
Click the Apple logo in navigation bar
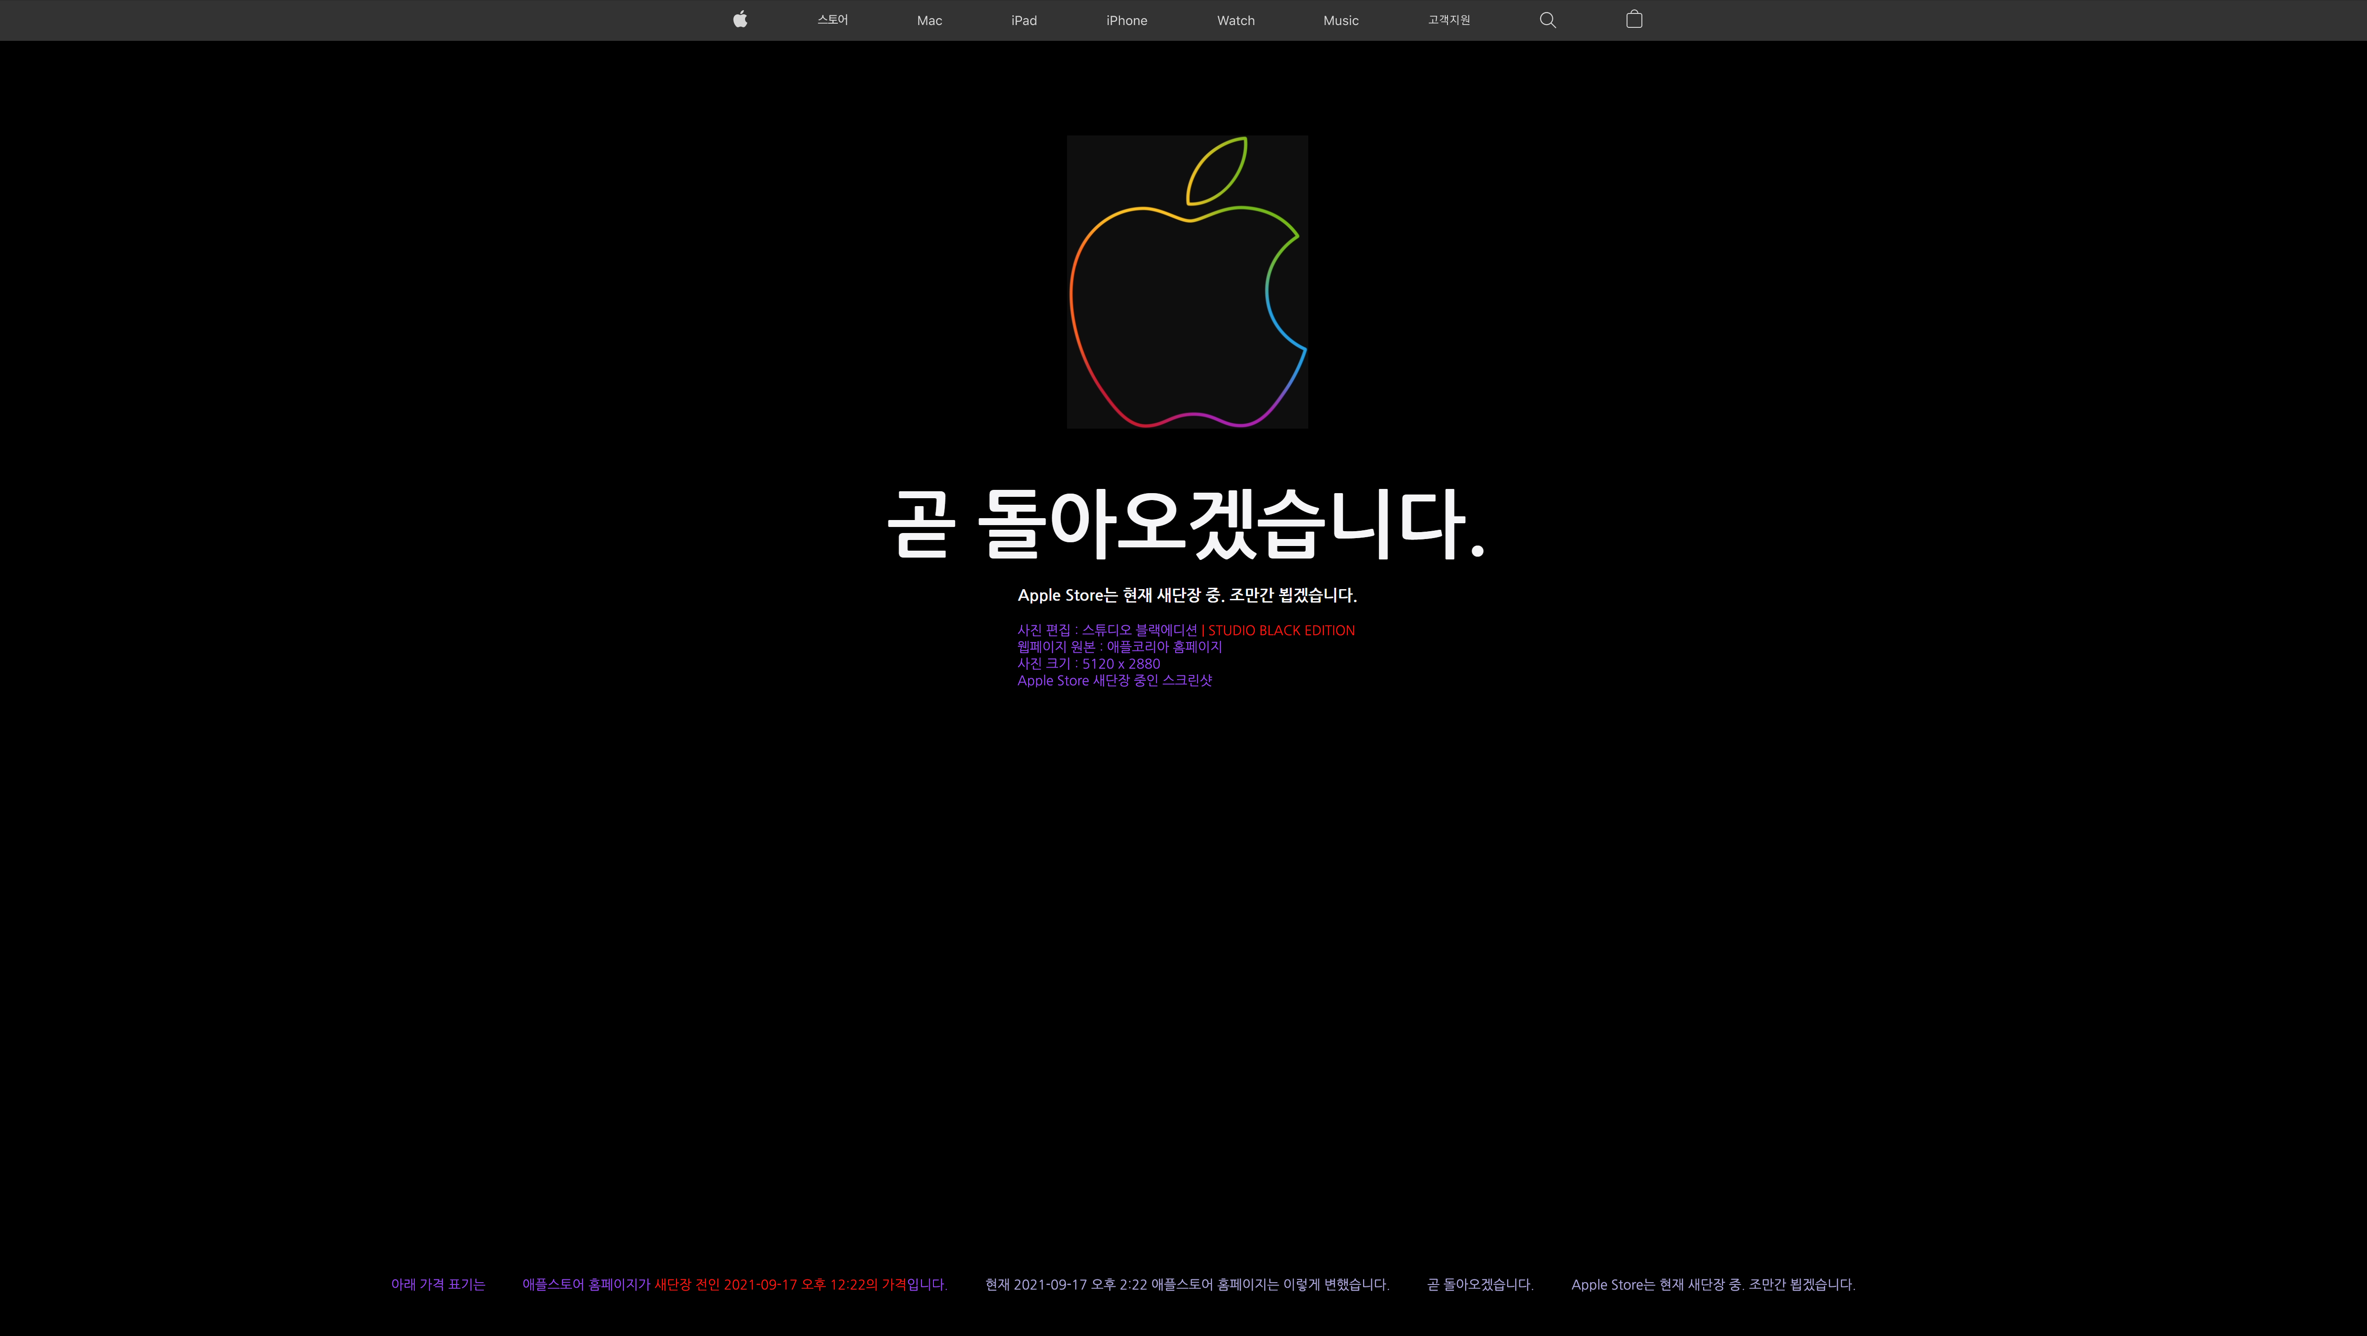click(740, 19)
